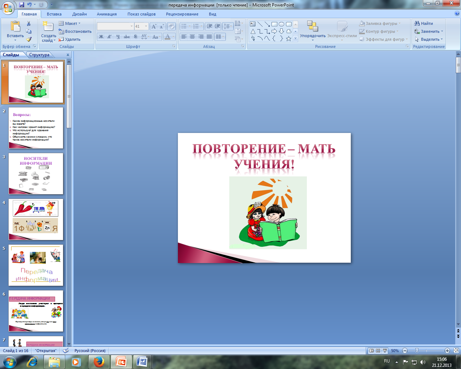Select the Oval shape in gallery
461x369 pixels.
tap(282, 24)
